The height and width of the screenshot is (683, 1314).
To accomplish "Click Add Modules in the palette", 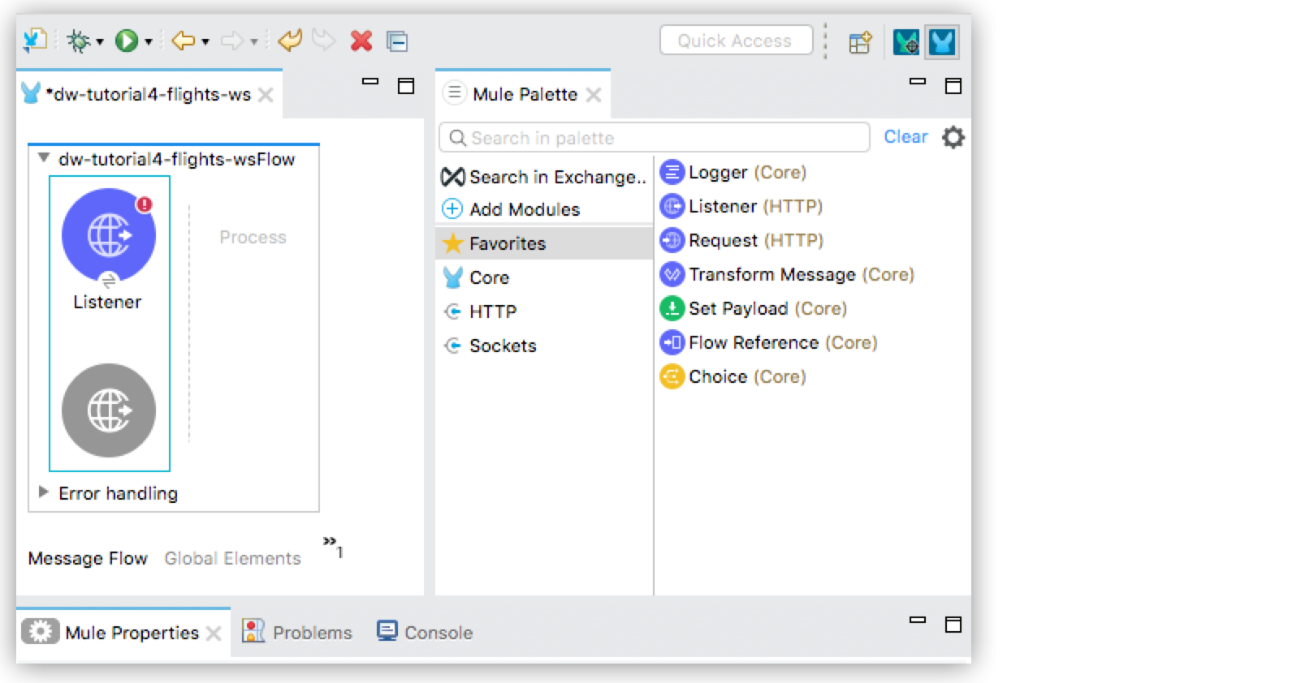I will click(x=524, y=210).
